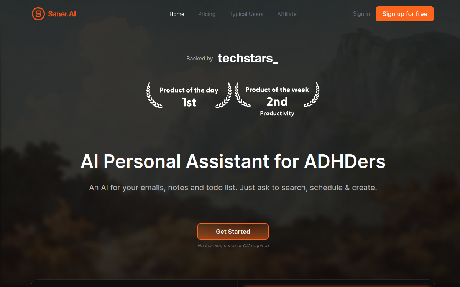Go to the Pricing page
Image resolution: width=460 pixels, height=287 pixels.
pyautogui.click(x=207, y=14)
